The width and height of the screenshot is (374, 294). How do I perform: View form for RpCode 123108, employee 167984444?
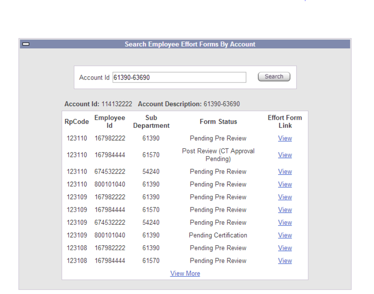285,261
